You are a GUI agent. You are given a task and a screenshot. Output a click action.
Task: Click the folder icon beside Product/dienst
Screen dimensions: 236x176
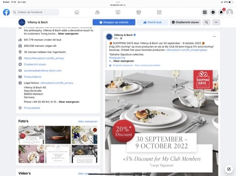coord(20,76)
